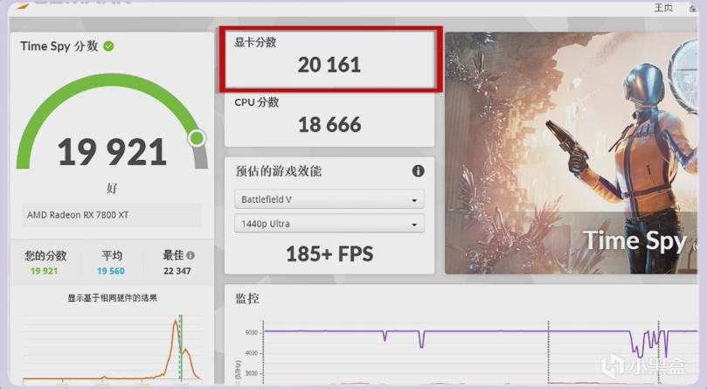This screenshot has height=389, width=707.
Task: Click the Time Spy 分数 title
Action: 59,46
